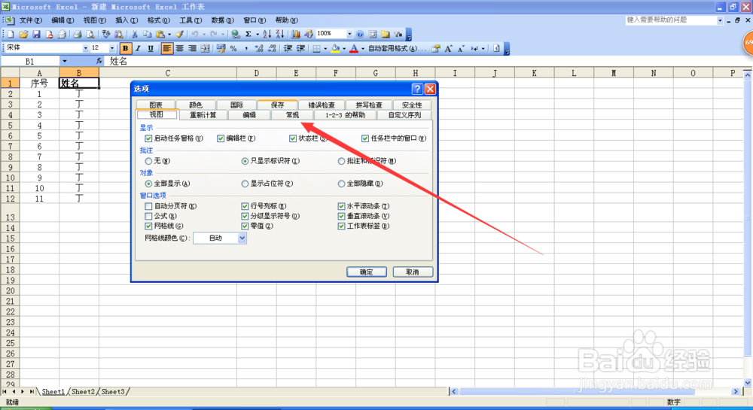
Task: Click the horizontal scrollbar track
Action: click(x=595, y=391)
